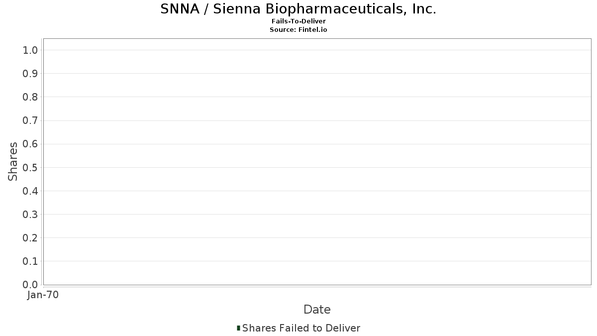Click the rotated 'Shares' y-axis title
Screen dimensions: 597x336
[13, 161]
